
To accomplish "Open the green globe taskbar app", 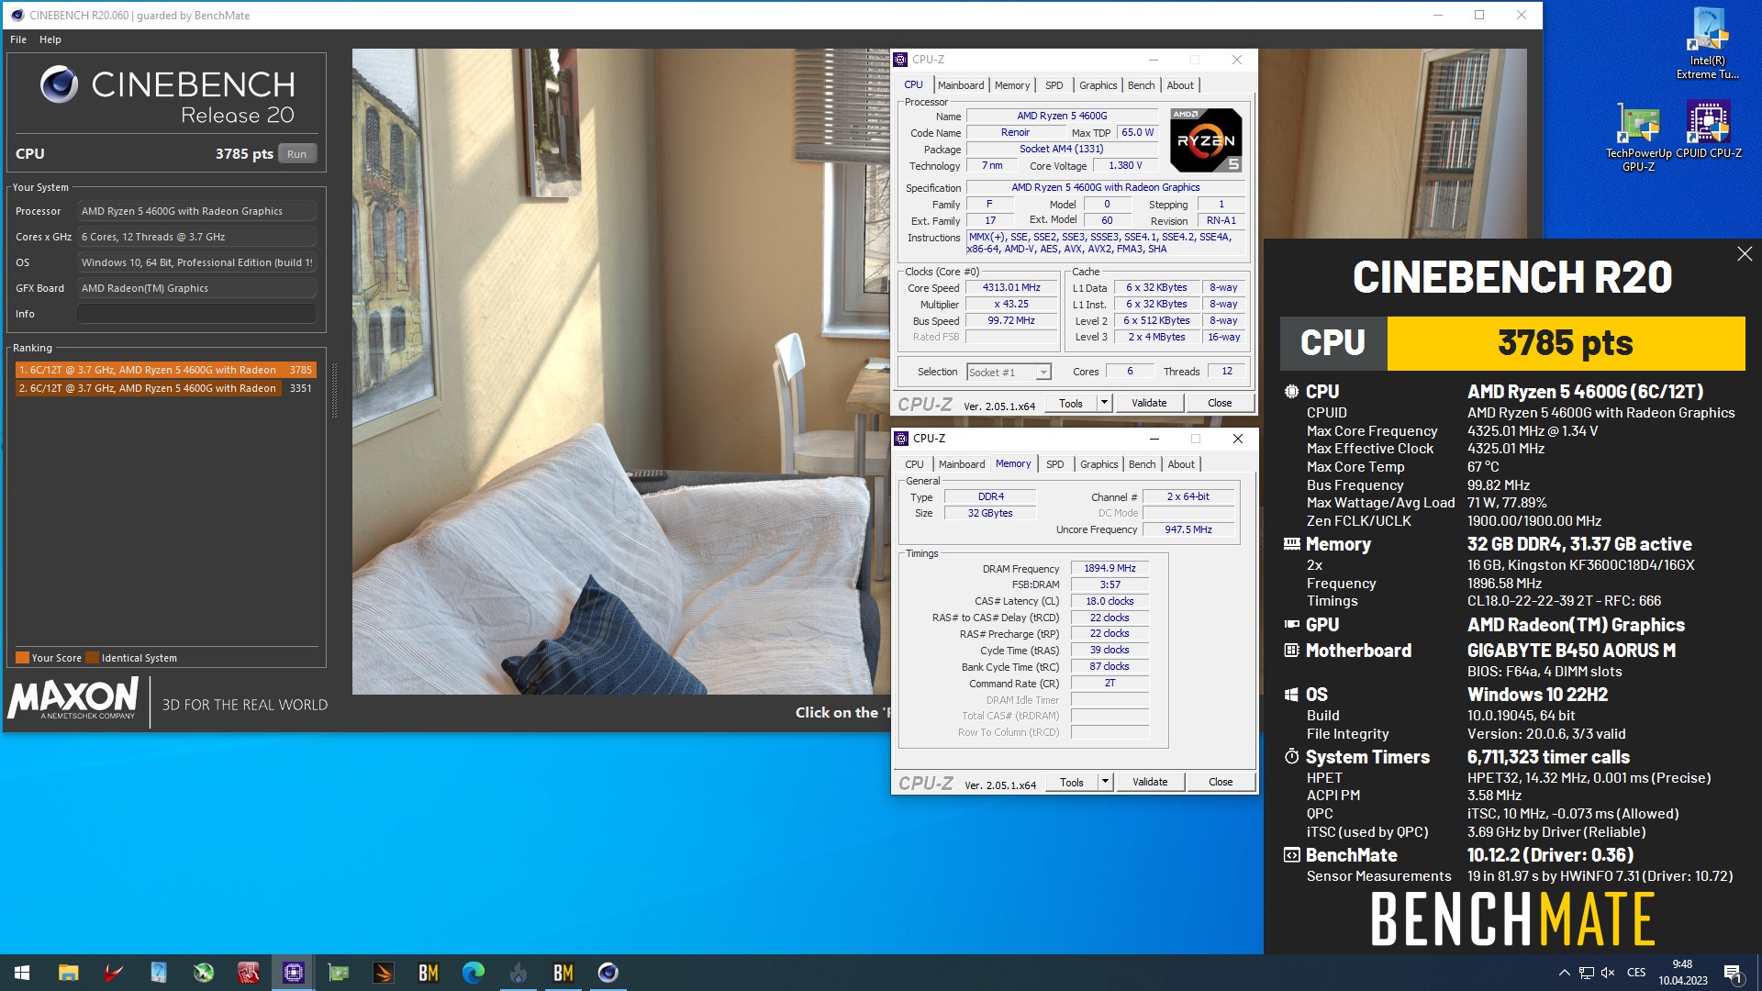I will [203, 973].
